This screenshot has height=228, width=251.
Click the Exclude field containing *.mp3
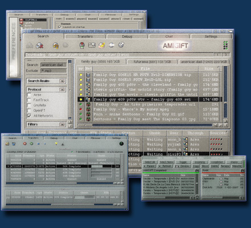(x=54, y=71)
